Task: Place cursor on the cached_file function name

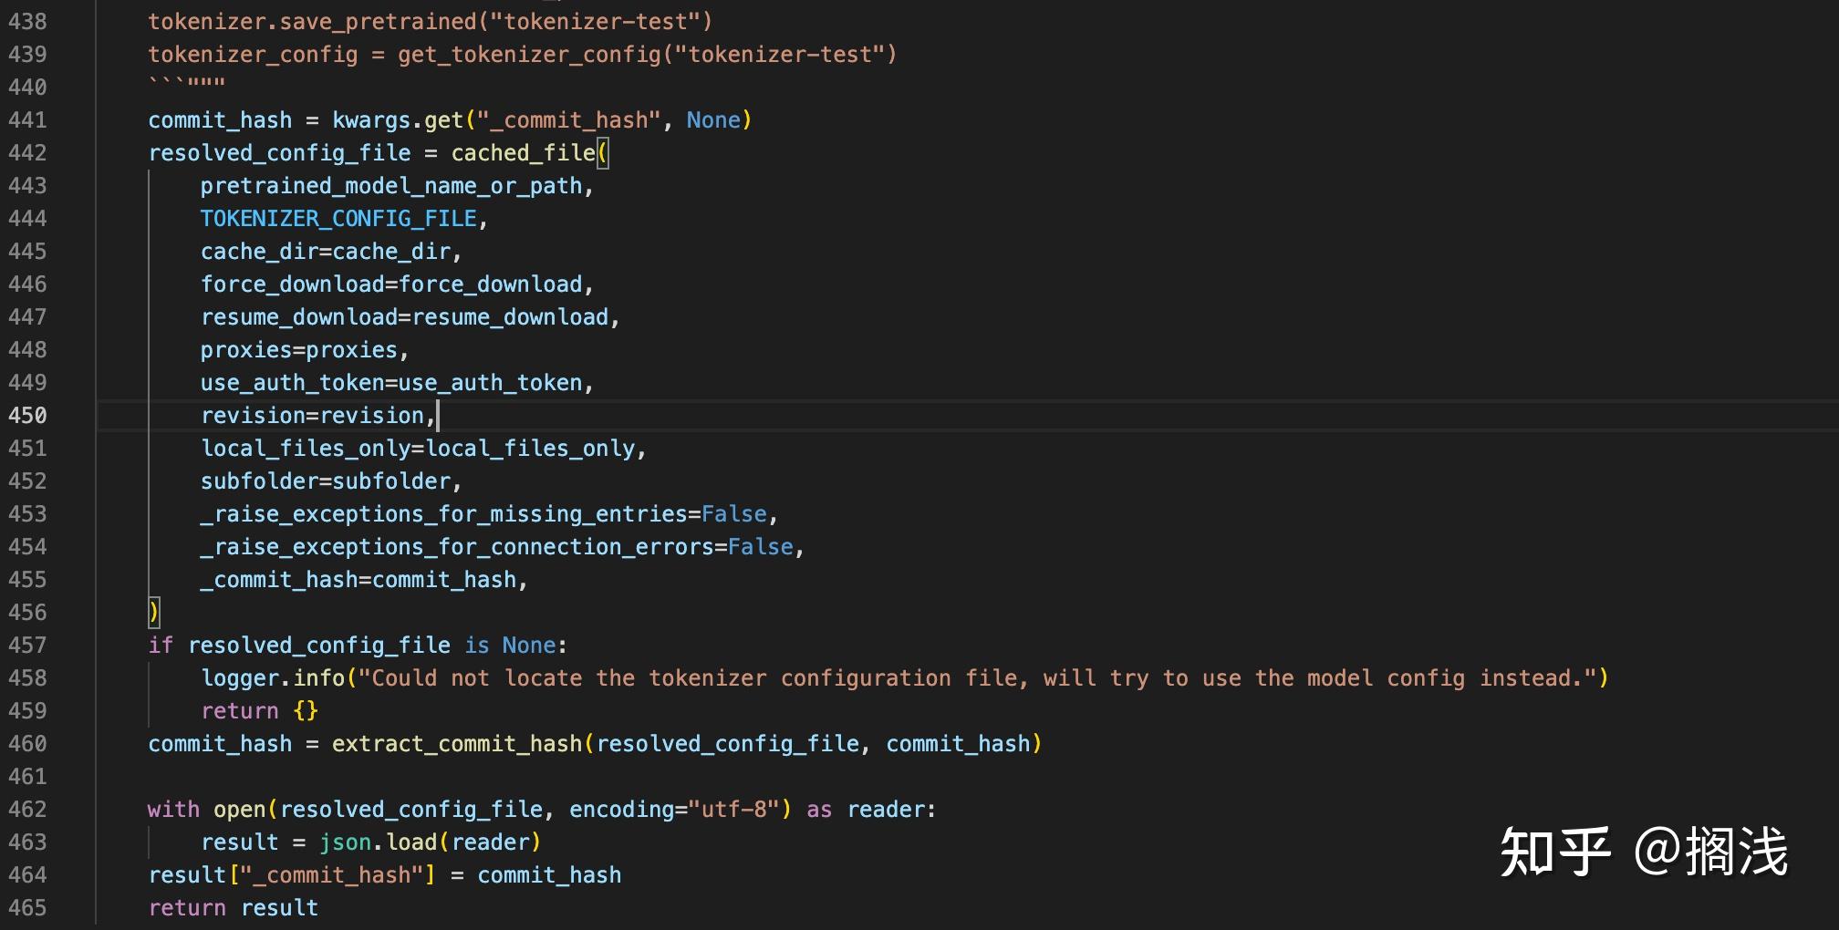Action: 523,152
